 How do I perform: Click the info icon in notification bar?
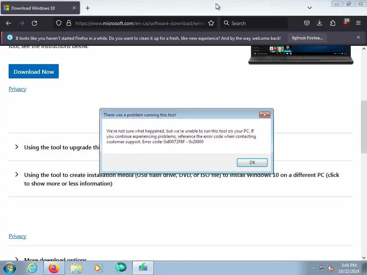click(10, 37)
